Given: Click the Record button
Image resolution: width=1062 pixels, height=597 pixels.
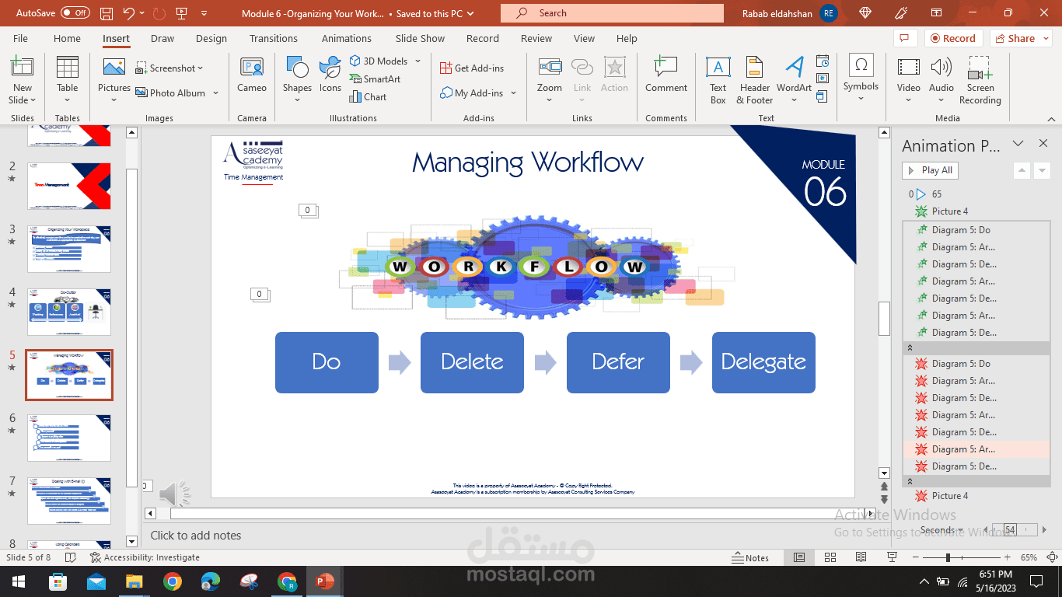Looking at the screenshot, I should [953, 38].
